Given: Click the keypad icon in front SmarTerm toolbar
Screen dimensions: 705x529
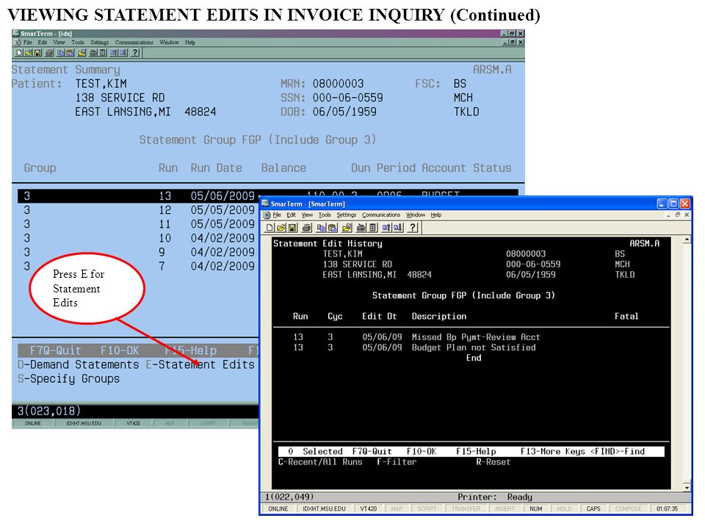Looking at the screenshot, I should (x=373, y=228).
